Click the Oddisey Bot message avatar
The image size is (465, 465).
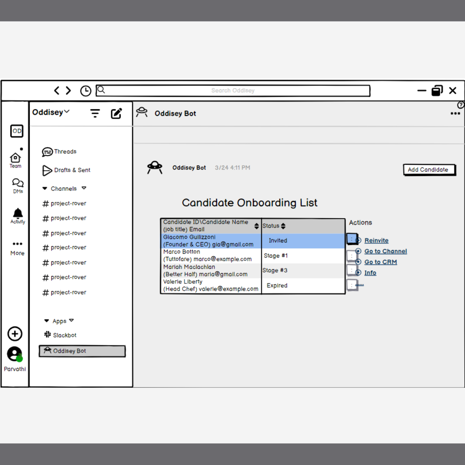(x=155, y=167)
